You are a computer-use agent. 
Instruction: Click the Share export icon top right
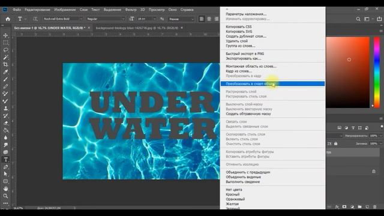(379, 19)
